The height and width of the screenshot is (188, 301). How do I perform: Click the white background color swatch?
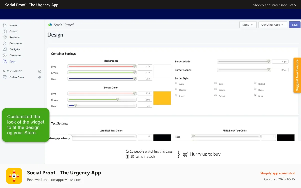162,71
